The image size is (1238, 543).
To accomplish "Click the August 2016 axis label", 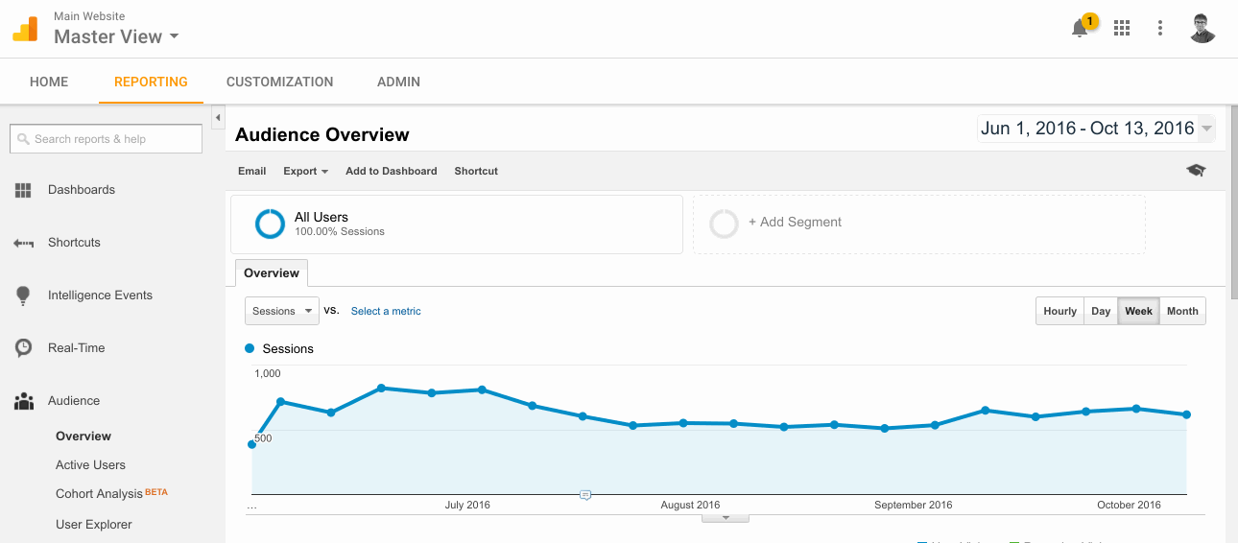I will point(691,505).
